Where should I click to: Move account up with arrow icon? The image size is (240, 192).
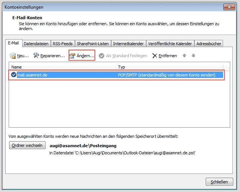184,56
